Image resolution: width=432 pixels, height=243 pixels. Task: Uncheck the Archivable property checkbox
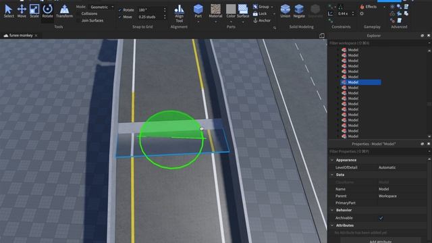coord(381,218)
